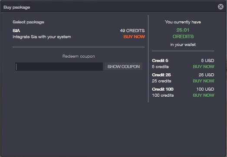The width and height of the screenshot is (227, 157).
Task: Select the Credit 5 title
Action: [x=160, y=60]
